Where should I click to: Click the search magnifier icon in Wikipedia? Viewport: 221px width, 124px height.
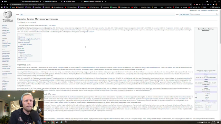point(217,14)
